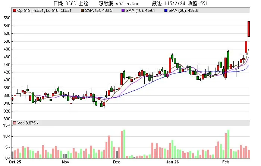Image resolution: width=261 pixels, height=166 pixels.
Task: Click the 320 price axis label
Action: tap(7, 111)
